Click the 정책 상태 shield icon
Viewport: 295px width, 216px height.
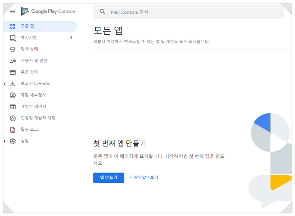[13, 50]
